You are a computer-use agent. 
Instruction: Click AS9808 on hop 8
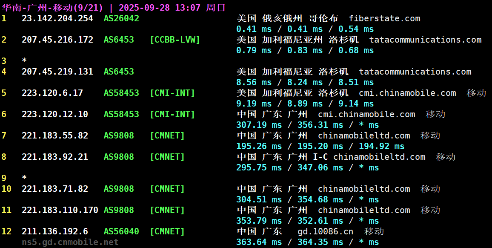click(x=119, y=156)
